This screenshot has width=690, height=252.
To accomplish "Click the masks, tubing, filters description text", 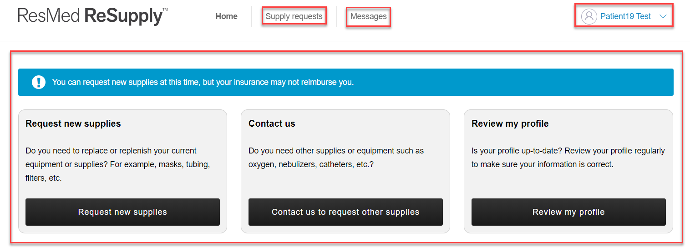I will [117, 164].
